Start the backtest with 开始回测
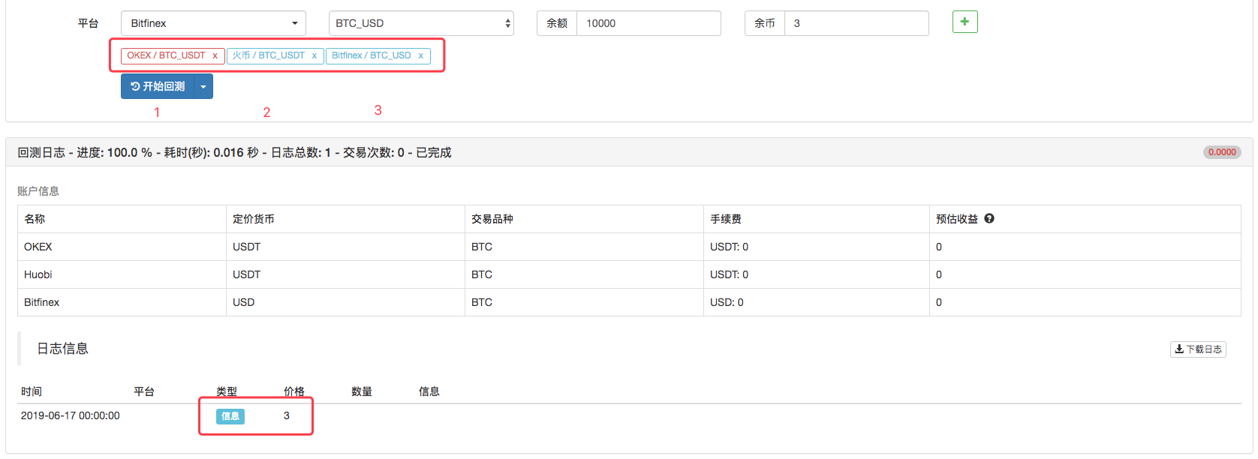Image resolution: width=1258 pixels, height=459 pixels. [158, 86]
